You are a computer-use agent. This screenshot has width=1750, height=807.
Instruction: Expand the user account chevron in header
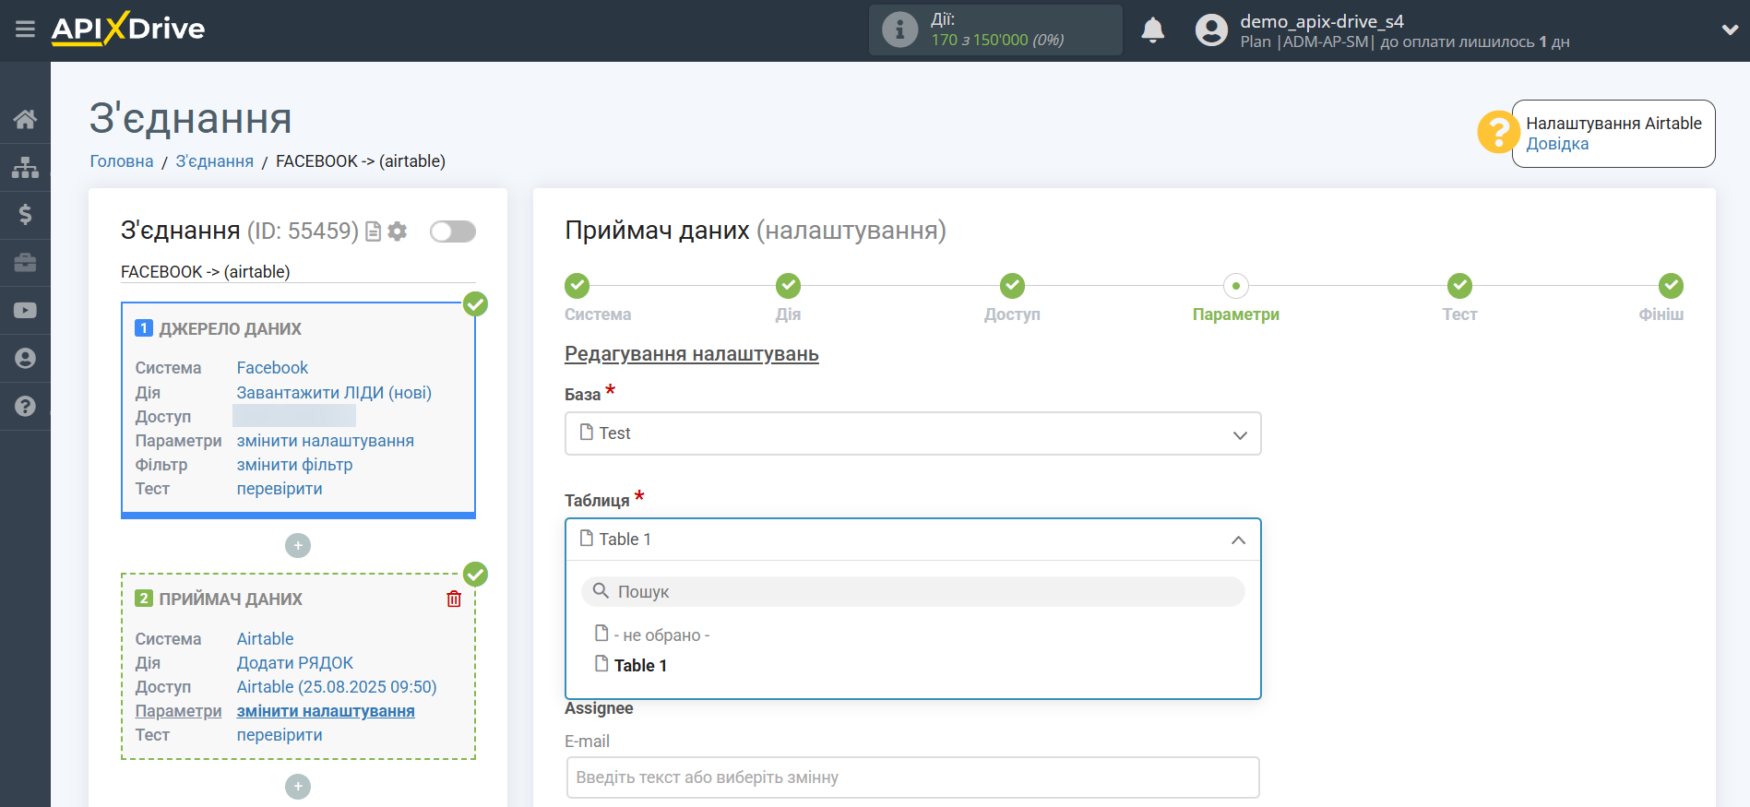click(1730, 30)
